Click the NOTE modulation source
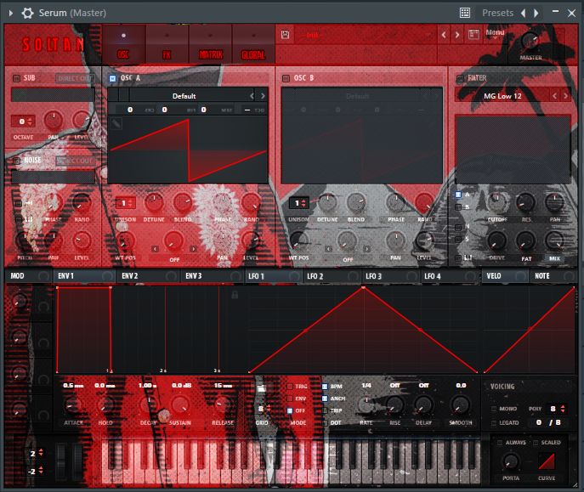The image size is (584, 492). tap(553, 276)
